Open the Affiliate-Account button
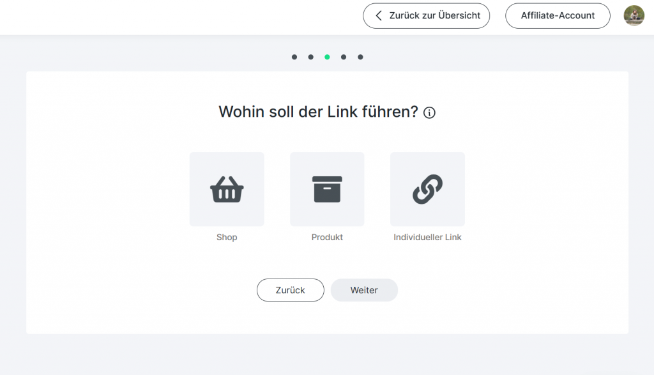Screen dimensions: 654x375 [x=558, y=15]
